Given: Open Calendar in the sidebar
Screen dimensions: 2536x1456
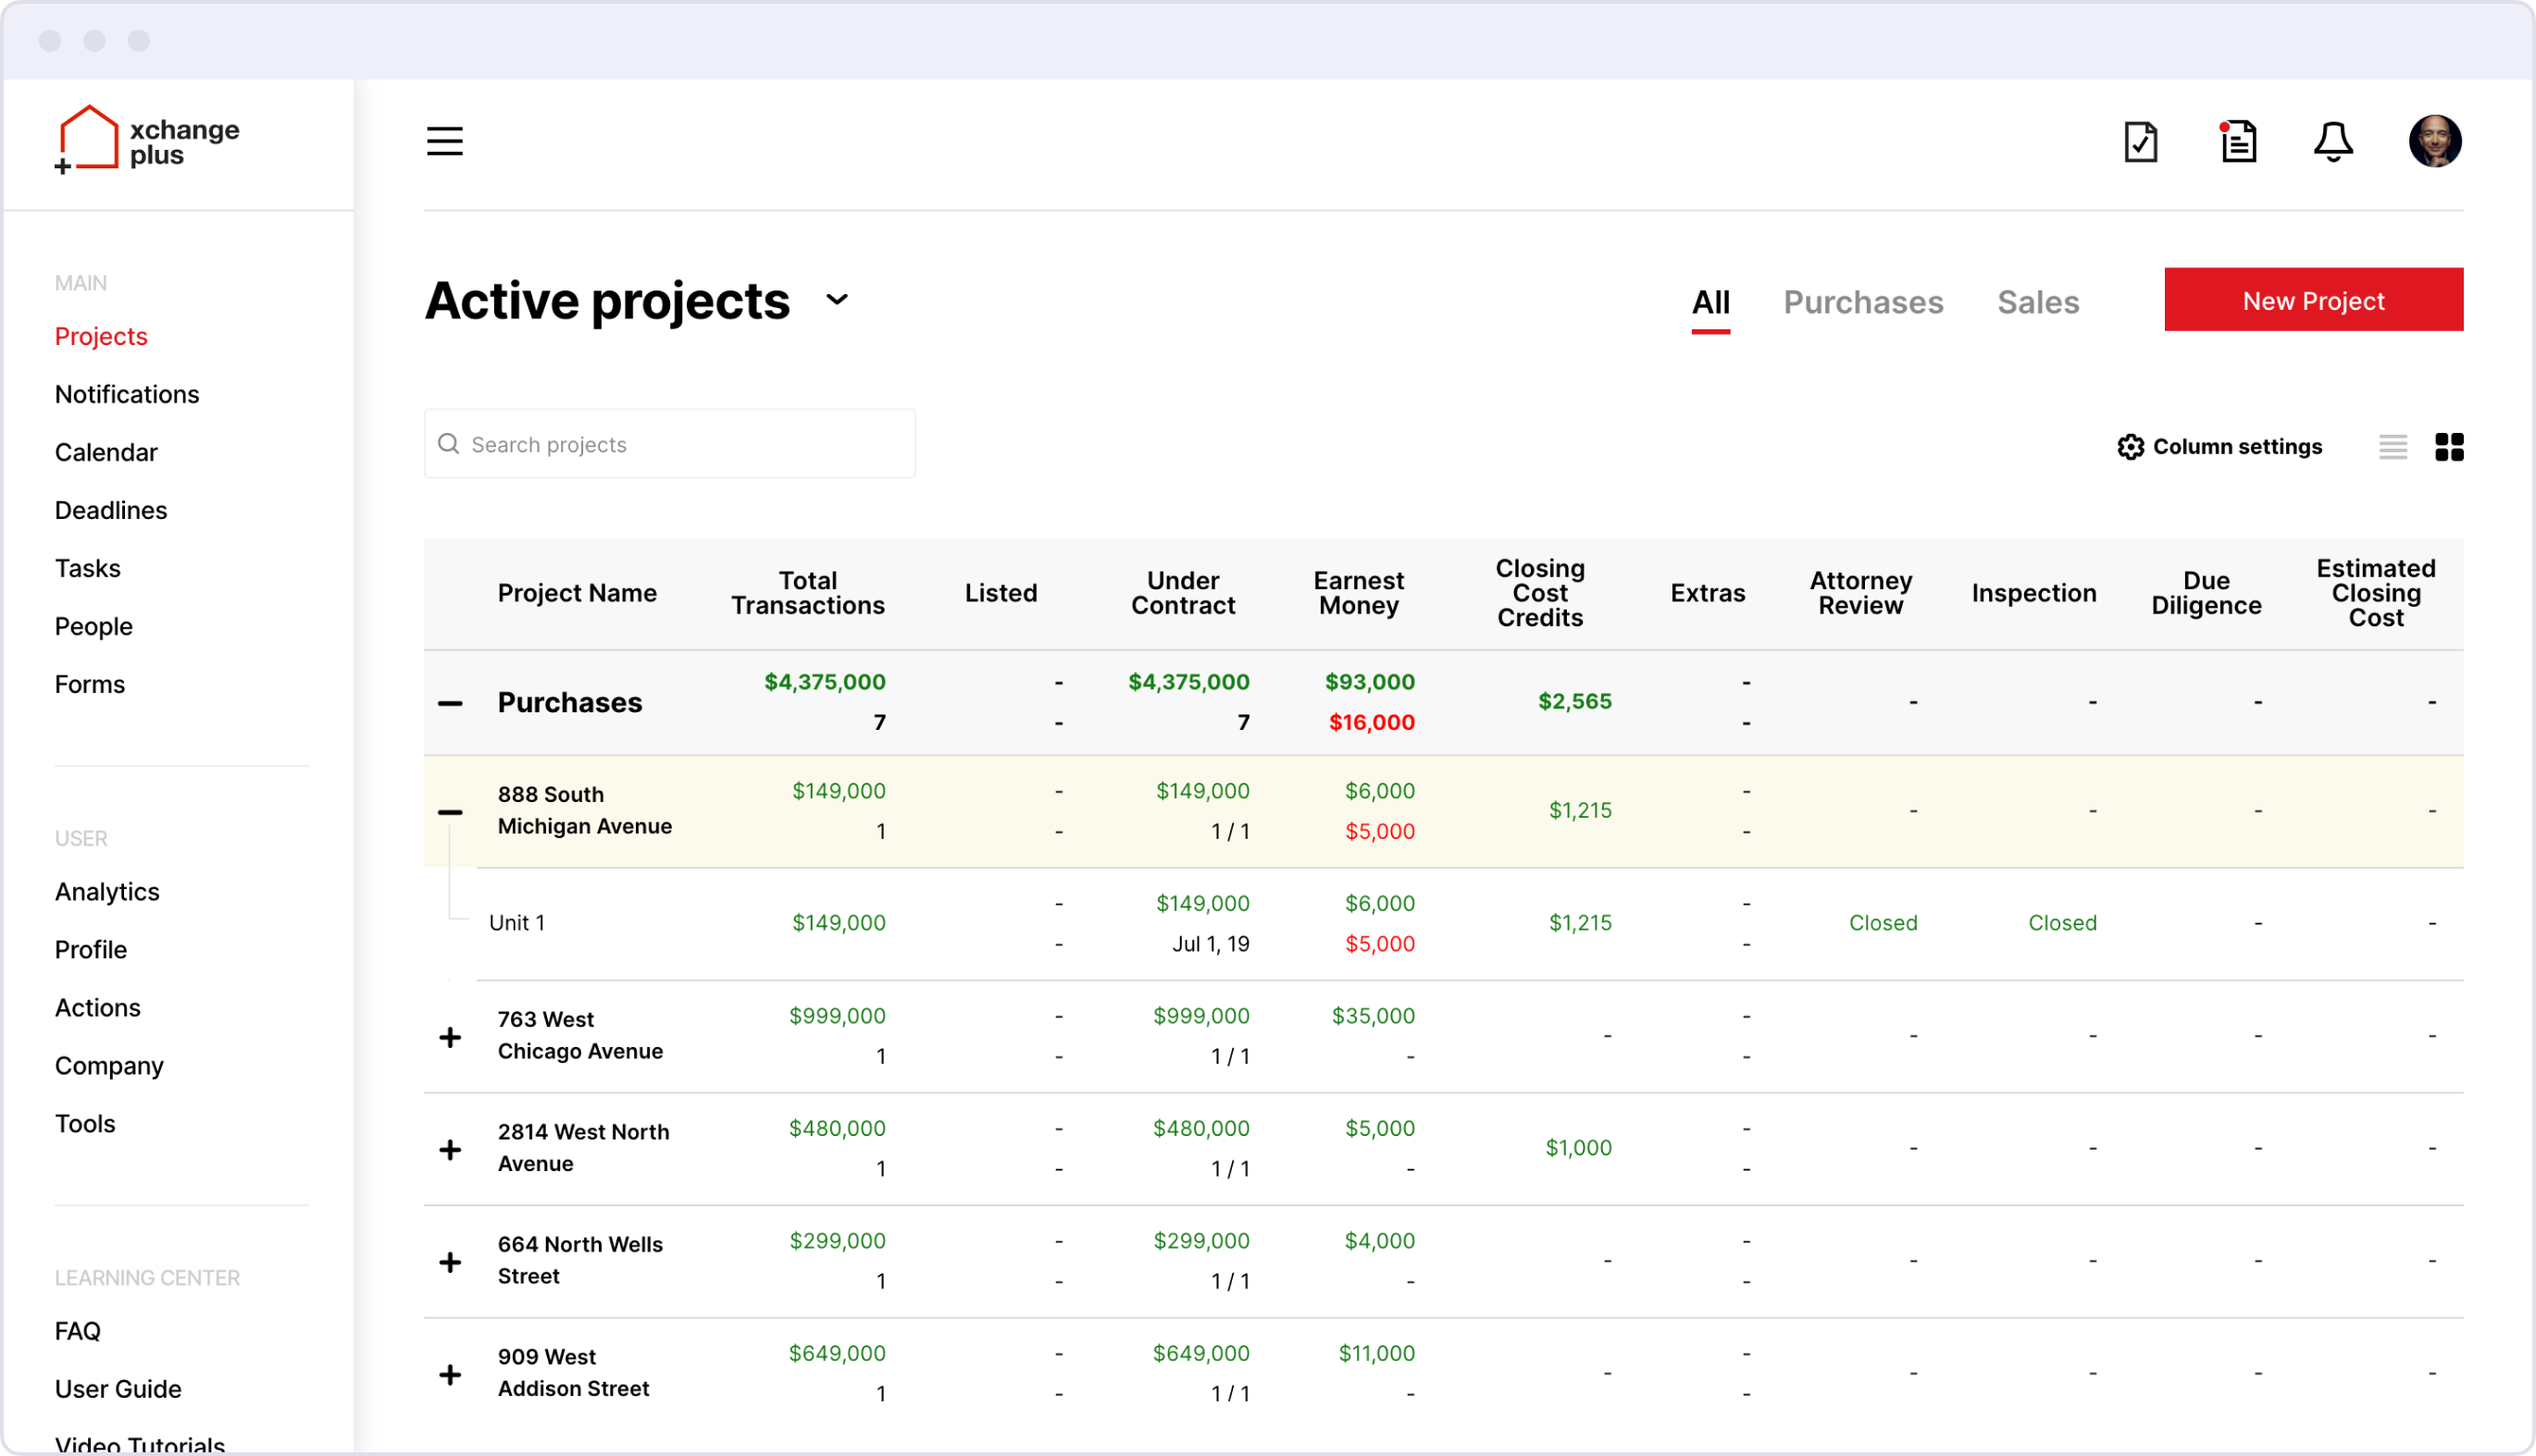Looking at the screenshot, I should tap(106, 452).
